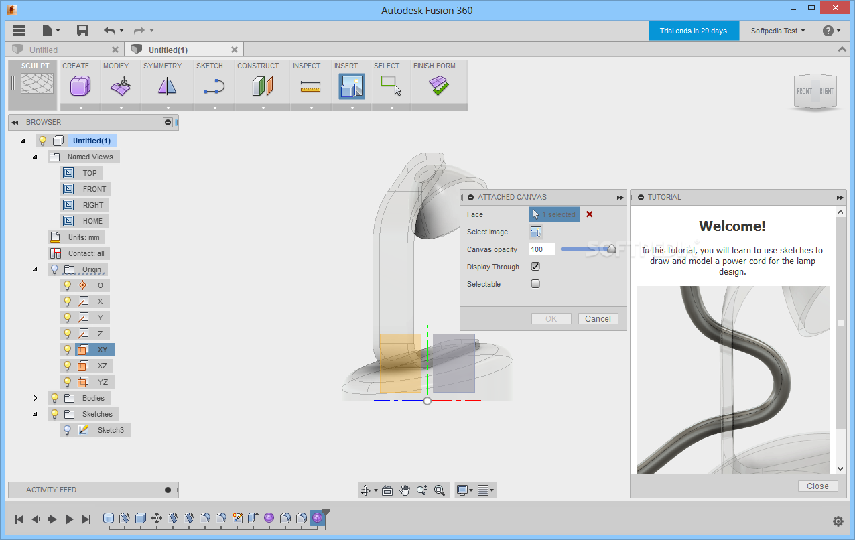Toggle visibility bulb for XY plane
This screenshot has height=540, width=855.
tap(67, 350)
